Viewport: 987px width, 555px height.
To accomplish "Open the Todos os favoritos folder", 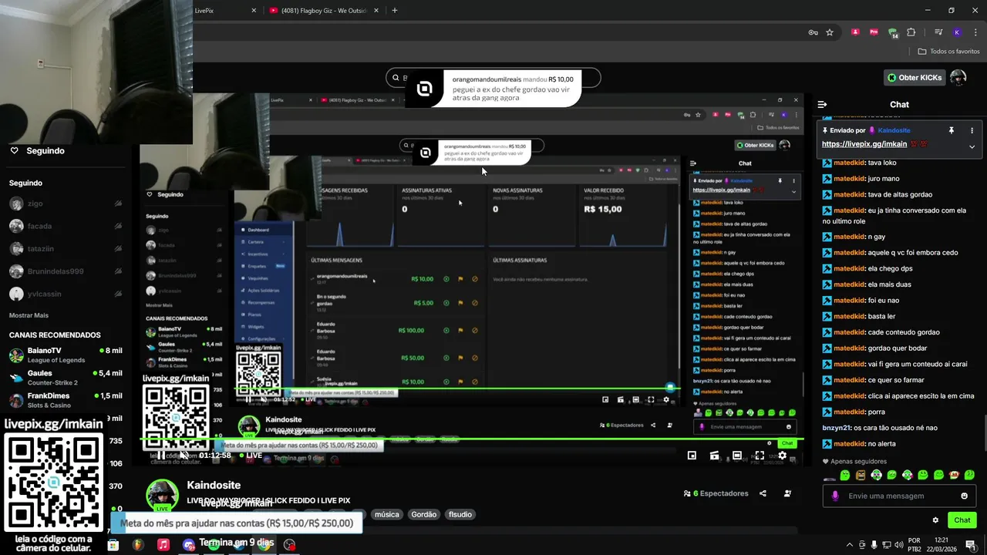I will [948, 52].
